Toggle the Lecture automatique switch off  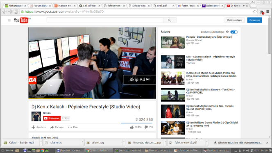coord(234,32)
